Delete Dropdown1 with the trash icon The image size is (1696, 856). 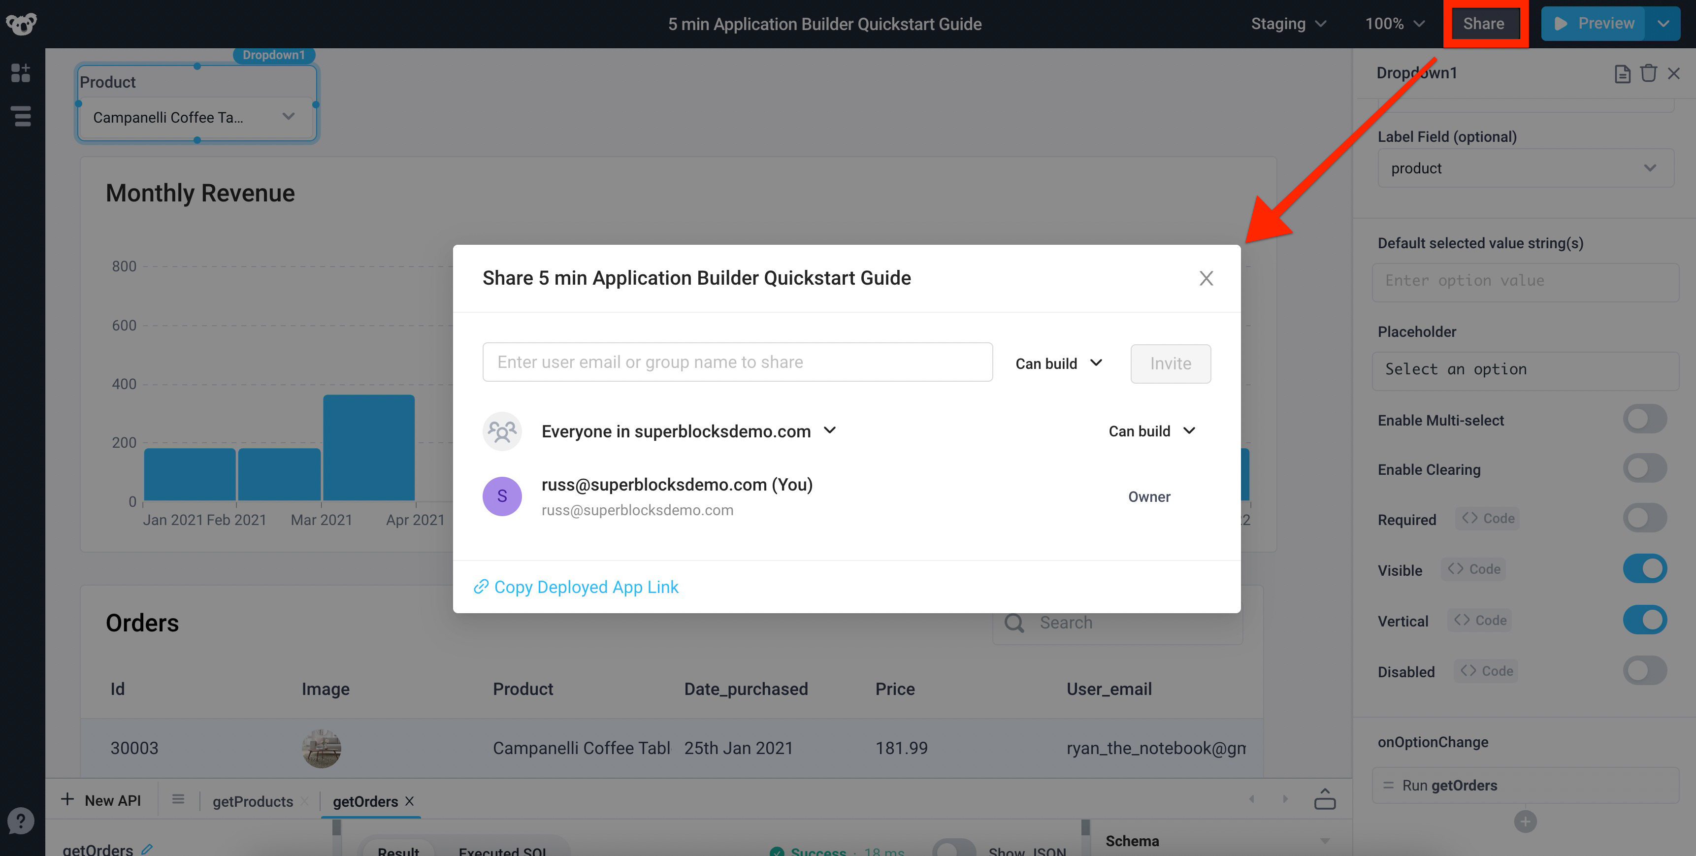click(x=1649, y=73)
